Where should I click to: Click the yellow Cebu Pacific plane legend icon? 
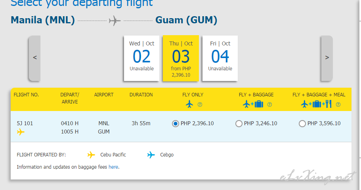pos(92,154)
